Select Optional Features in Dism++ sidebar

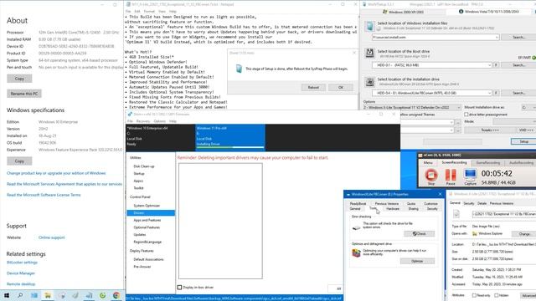(x=147, y=227)
